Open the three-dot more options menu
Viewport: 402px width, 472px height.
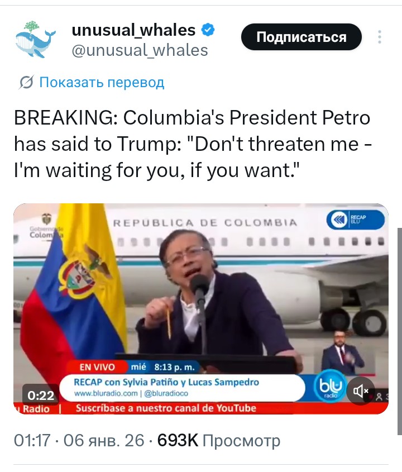(x=380, y=37)
